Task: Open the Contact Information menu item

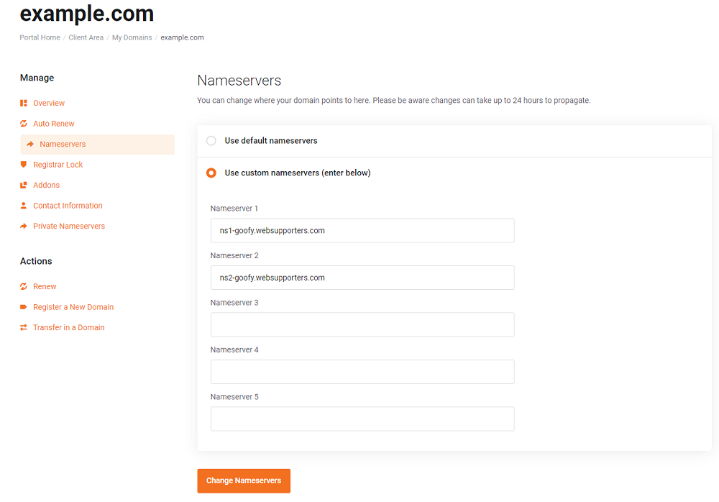Action: tap(68, 206)
